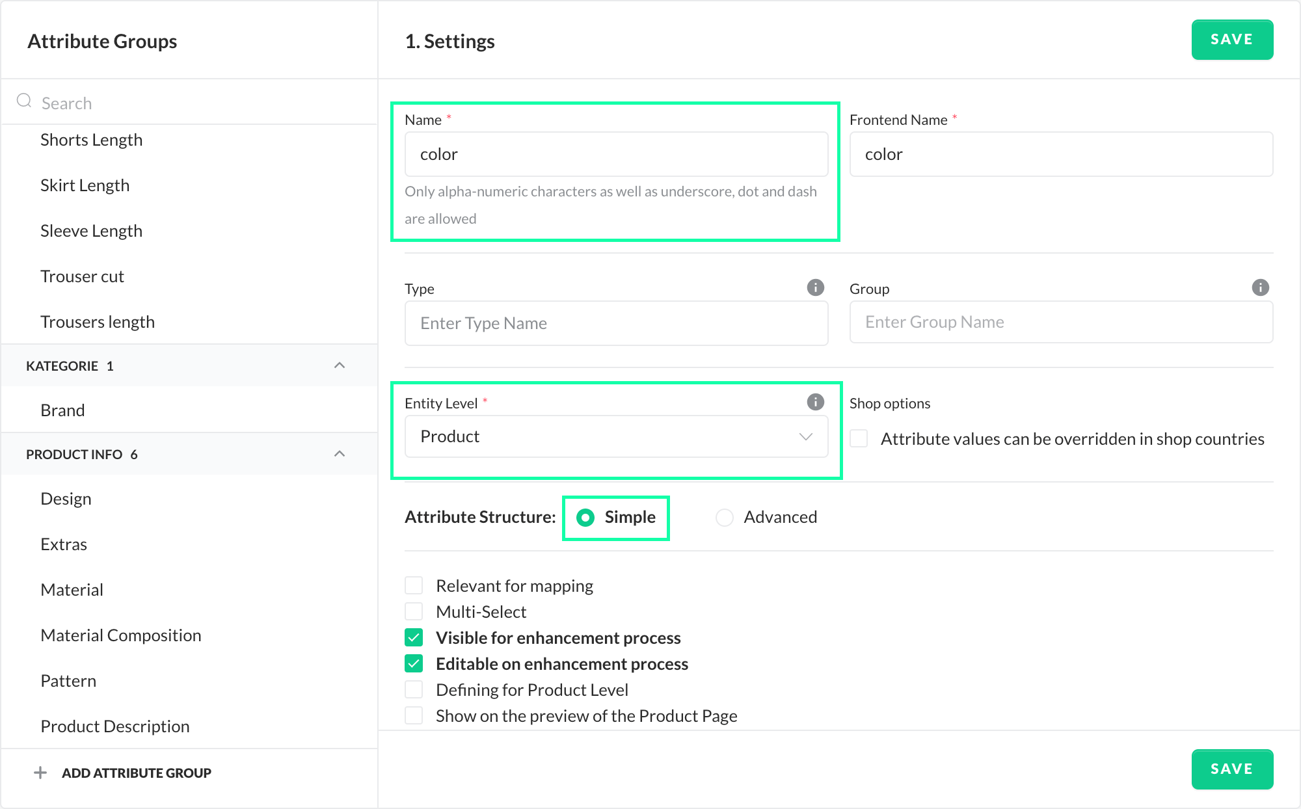Select the Simple attribute structure
The height and width of the screenshot is (809, 1301).
point(585,518)
